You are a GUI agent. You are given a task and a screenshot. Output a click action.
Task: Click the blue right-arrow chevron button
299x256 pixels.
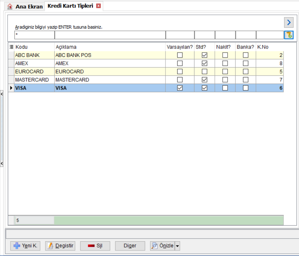[x=289, y=22]
